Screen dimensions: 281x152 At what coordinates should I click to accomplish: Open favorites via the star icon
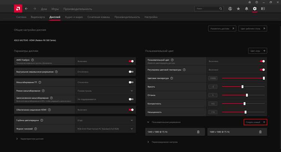click(238, 9)
